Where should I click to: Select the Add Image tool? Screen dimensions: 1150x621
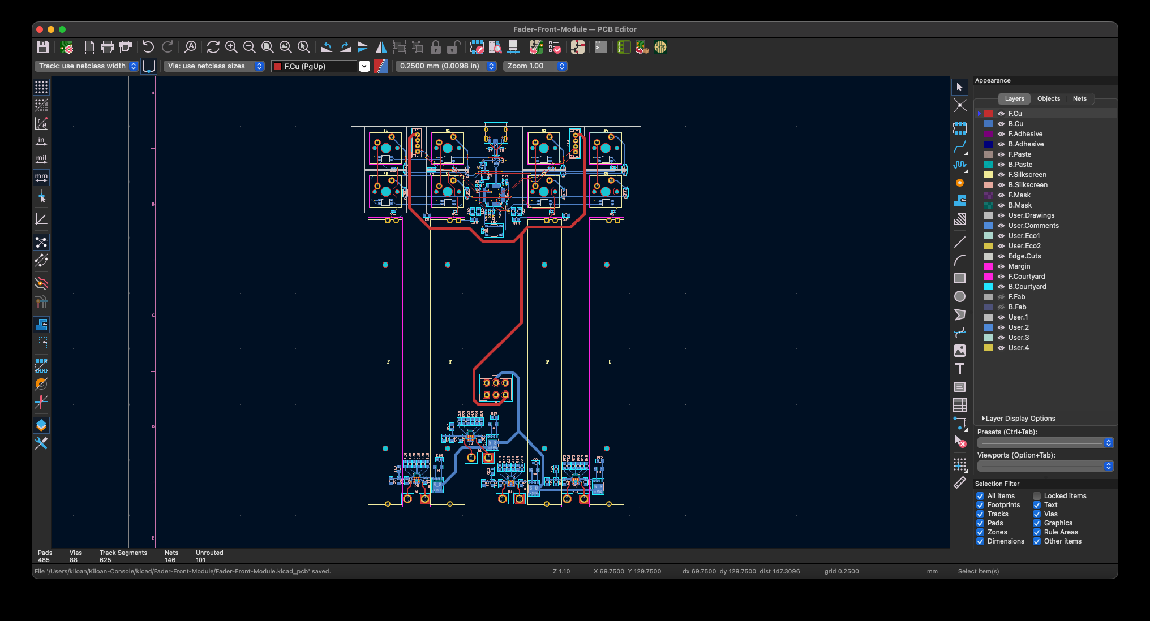[960, 351]
